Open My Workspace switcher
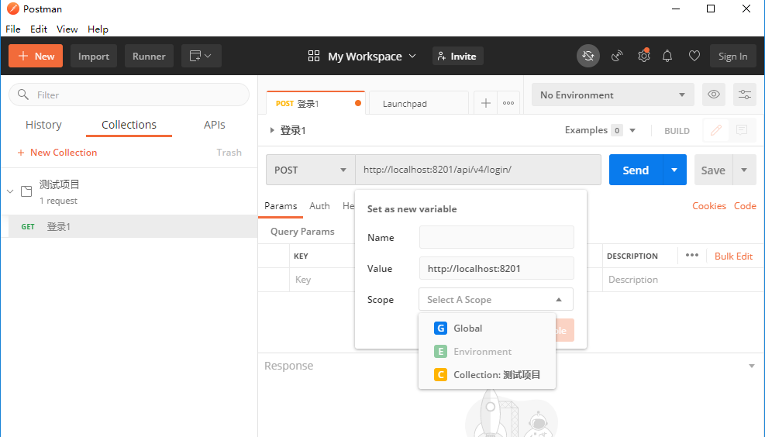765x437 pixels. 362,56
